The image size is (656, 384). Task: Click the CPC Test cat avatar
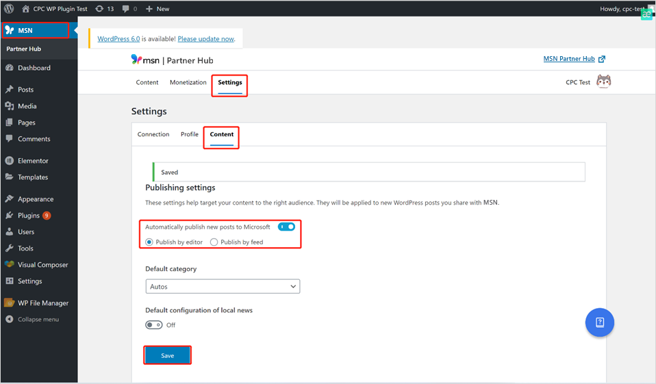tap(603, 82)
